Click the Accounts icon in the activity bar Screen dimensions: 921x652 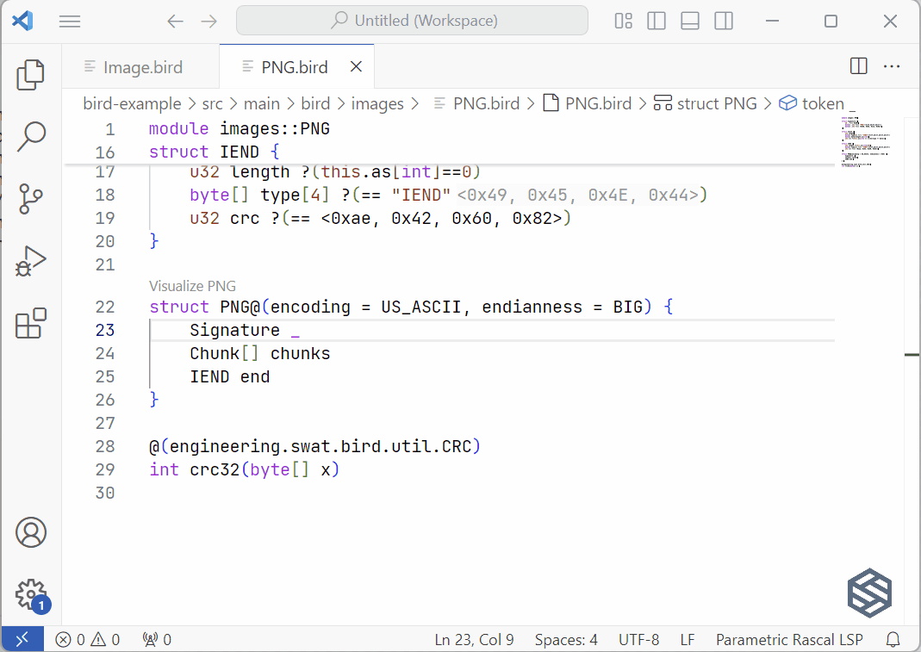(x=31, y=532)
